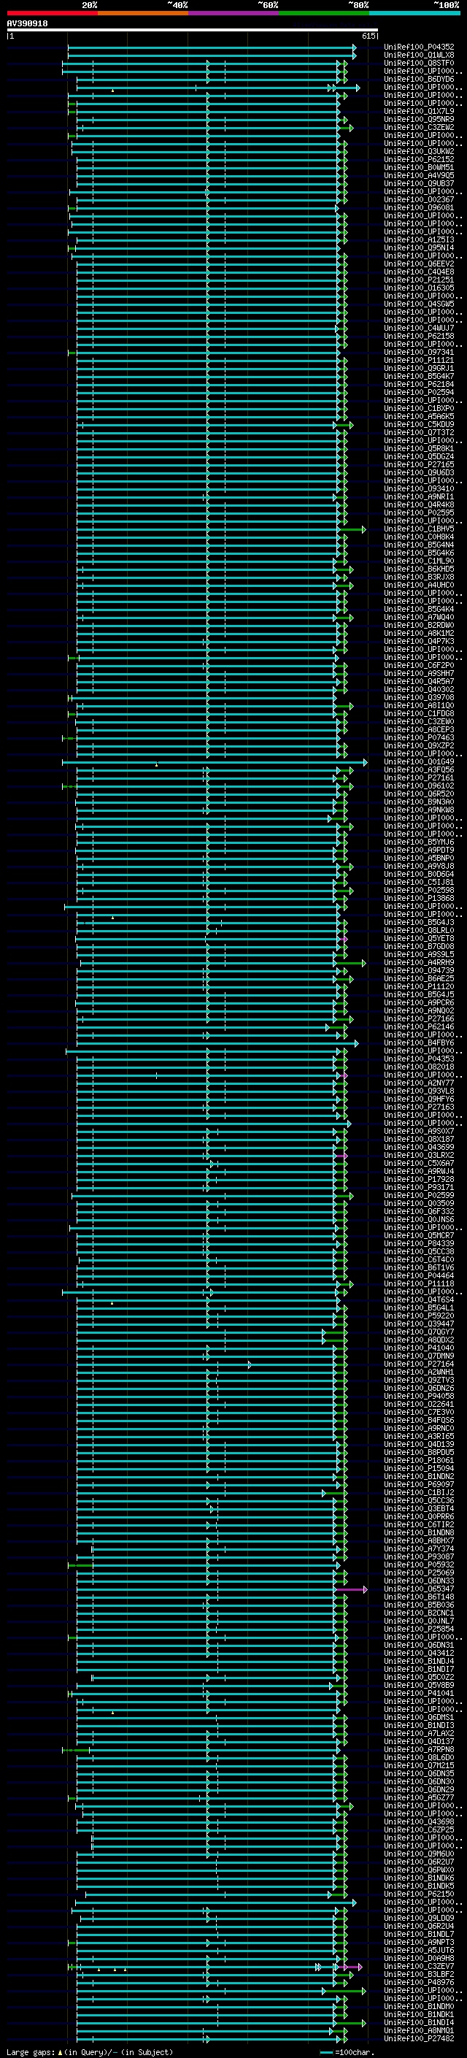
Task: Open hit UniRef100_Q1WLX8
Action: tap(419, 55)
